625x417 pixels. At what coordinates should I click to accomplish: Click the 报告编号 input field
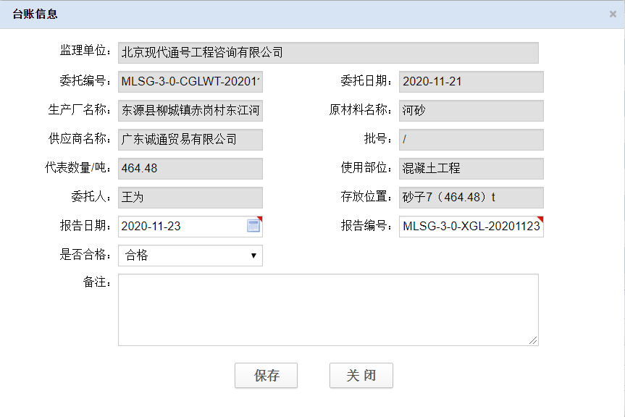click(x=471, y=226)
